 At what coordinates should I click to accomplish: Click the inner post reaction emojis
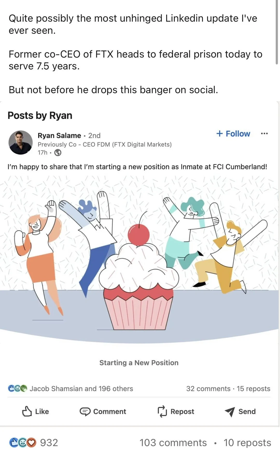click(17, 388)
